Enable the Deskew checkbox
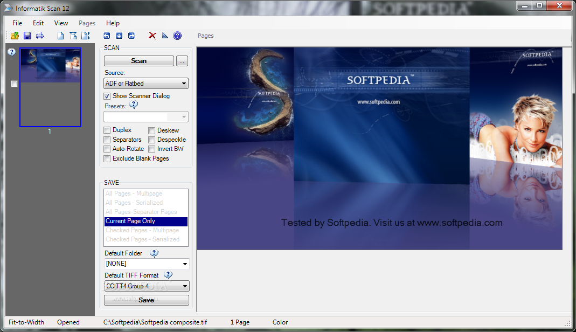The width and height of the screenshot is (576, 332). [152, 130]
